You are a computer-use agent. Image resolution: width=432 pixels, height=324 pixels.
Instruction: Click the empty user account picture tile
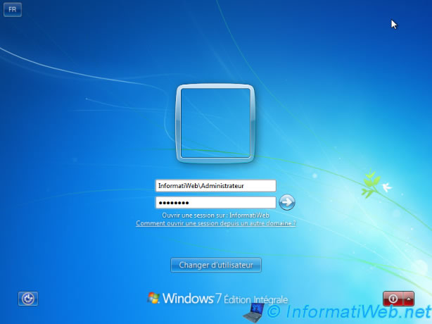(215, 123)
